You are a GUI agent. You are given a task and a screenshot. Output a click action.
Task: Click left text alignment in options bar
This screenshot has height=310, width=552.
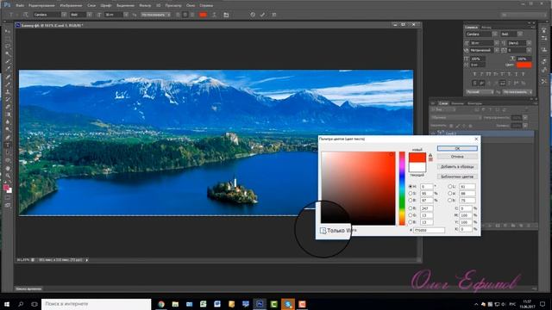[x=179, y=15]
